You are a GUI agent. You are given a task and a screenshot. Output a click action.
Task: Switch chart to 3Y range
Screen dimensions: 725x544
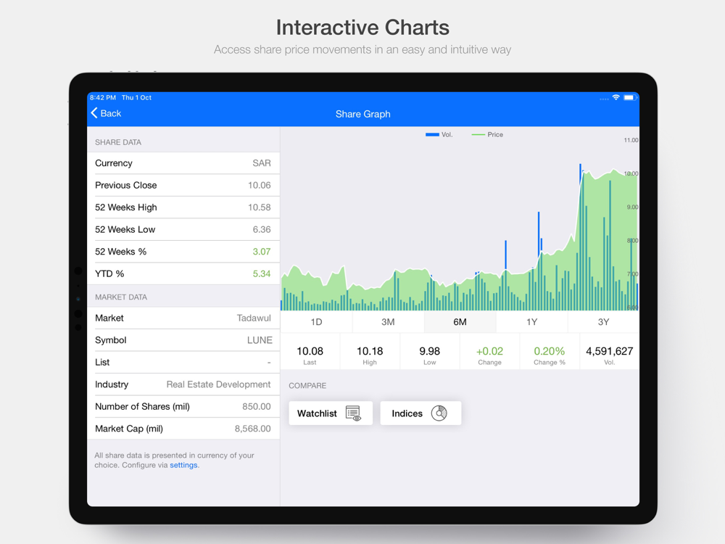603,322
